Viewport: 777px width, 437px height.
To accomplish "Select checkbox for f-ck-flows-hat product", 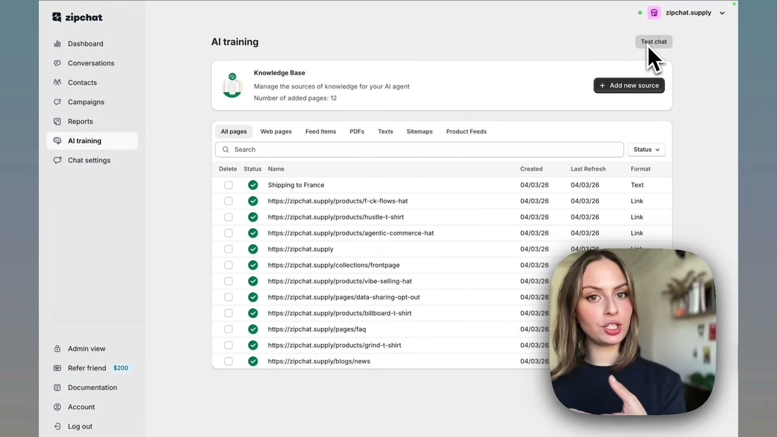I will (x=229, y=201).
